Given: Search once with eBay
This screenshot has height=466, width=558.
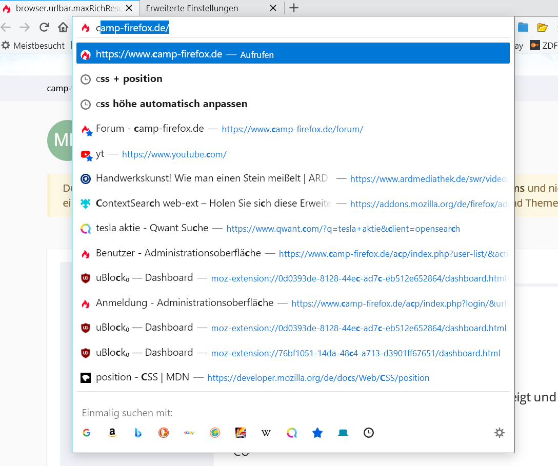Looking at the screenshot, I should pyautogui.click(x=189, y=433).
